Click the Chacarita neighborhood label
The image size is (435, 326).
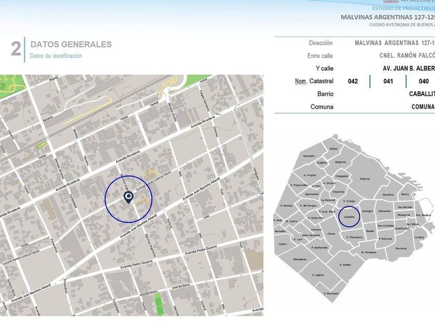338,192
